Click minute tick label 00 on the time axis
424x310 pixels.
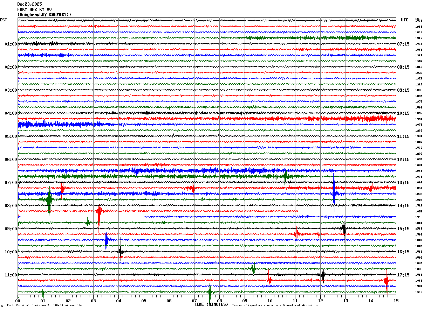coord(18,301)
